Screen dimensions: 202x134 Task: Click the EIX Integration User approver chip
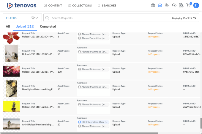pyautogui.click(x=93, y=122)
